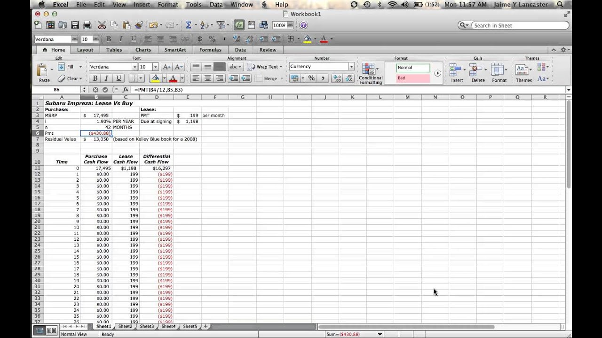This screenshot has width=602, height=338.
Task: Click Increase Font Size icon in ribbon
Action: tap(166, 67)
